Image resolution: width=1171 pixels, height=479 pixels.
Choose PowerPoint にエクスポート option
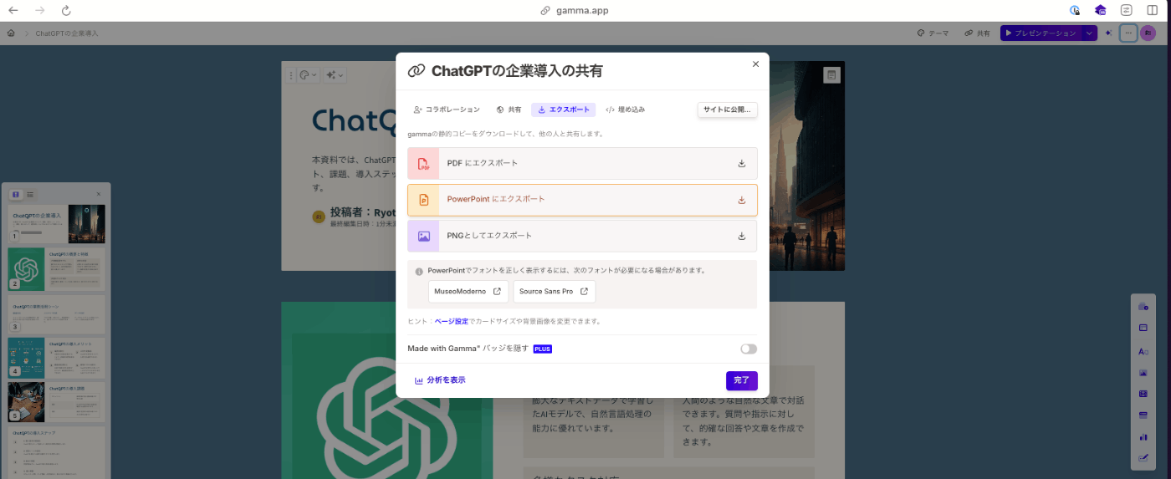pos(582,200)
